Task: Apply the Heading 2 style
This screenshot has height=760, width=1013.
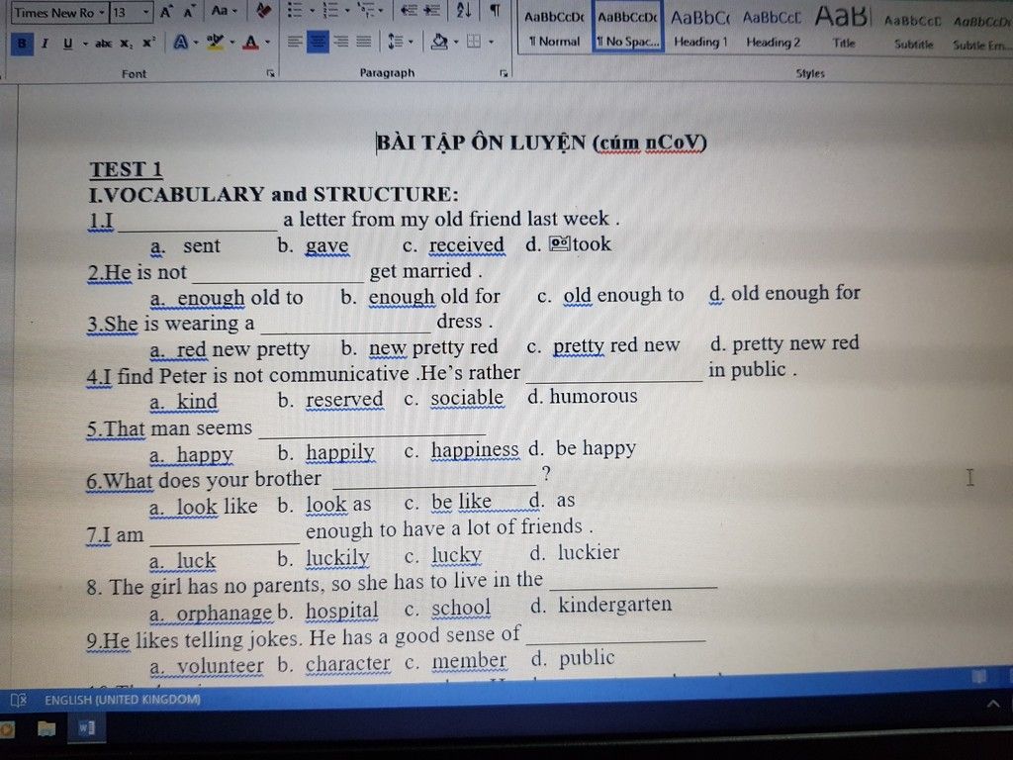Action: 773,29
